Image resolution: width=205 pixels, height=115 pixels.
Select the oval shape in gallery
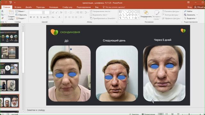click(133, 12)
